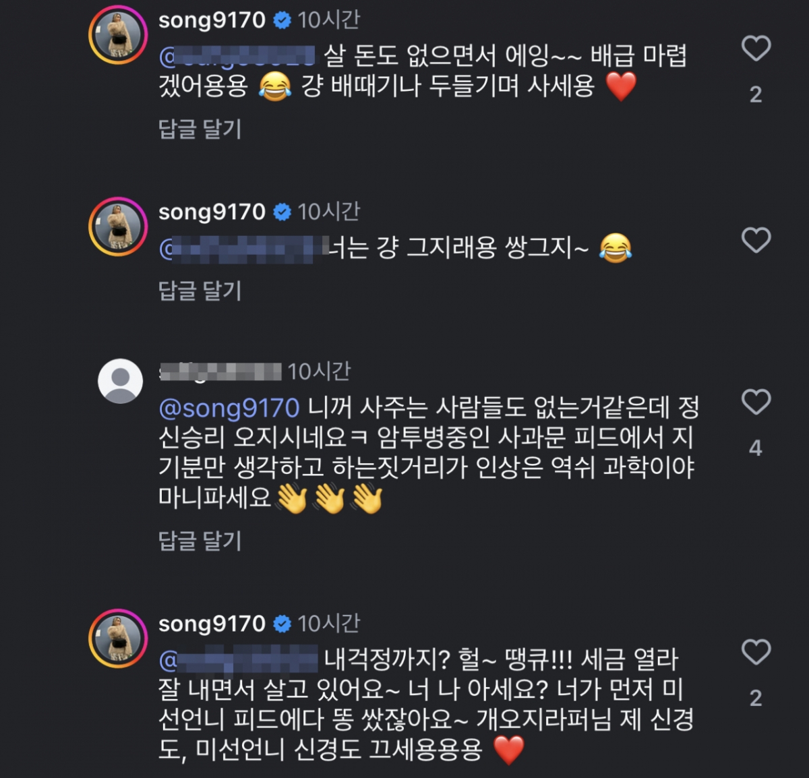Image resolution: width=809 pixels, height=778 pixels.
Task: Open the gray default avatar of the anonymous commenter
Action: click(x=120, y=381)
